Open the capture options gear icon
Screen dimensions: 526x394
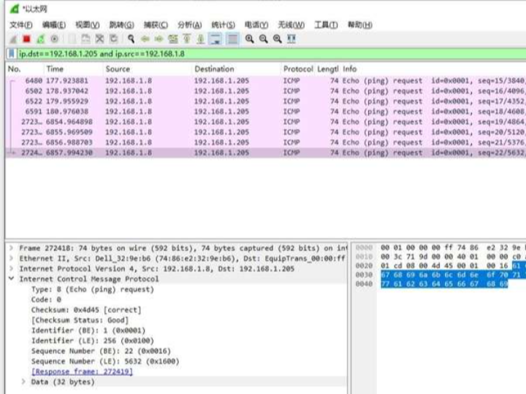point(54,39)
